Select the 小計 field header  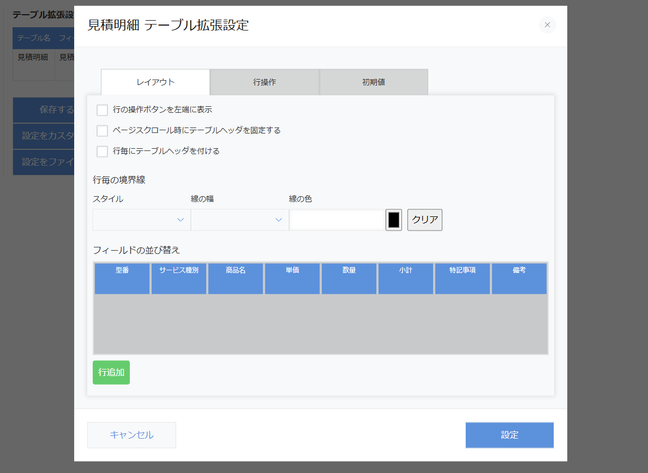[406, 278]
